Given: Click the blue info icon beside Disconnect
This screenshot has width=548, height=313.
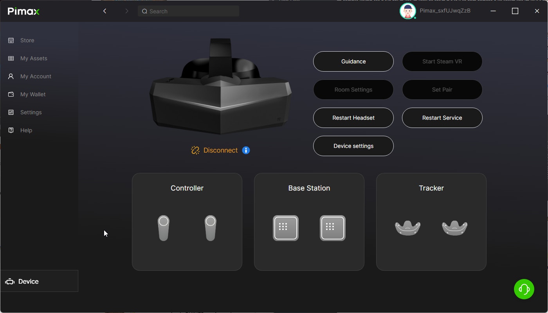Looking at the screenshot, I should pos(246,150).
